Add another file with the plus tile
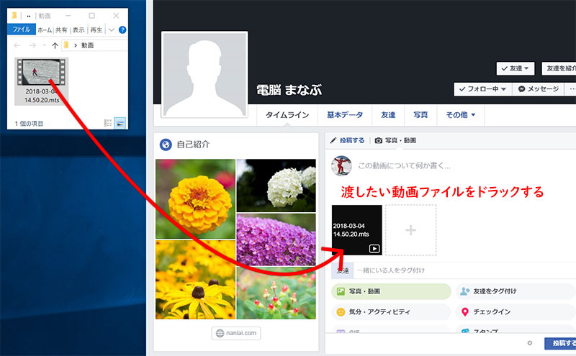The width and height of the screenshot is (576, 356). (x=410, y=230)
